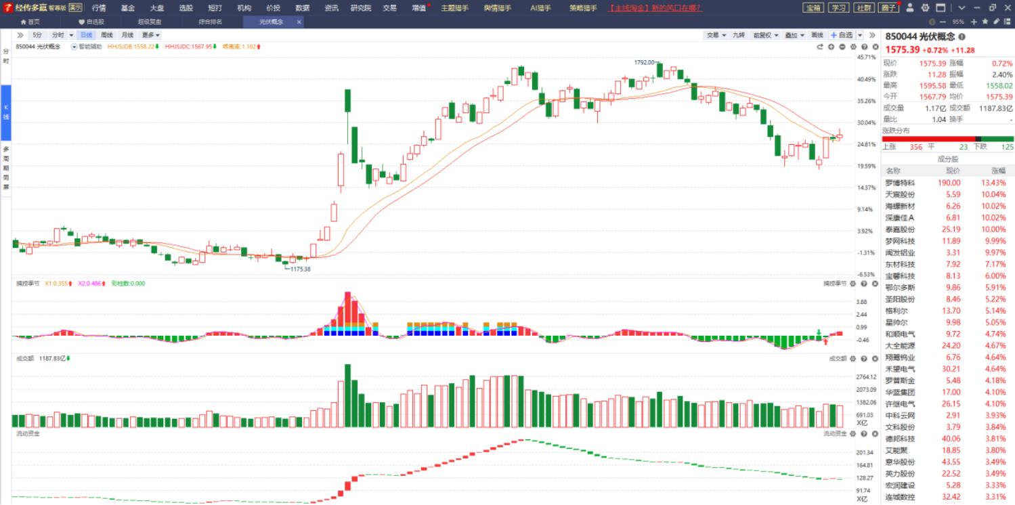The image size is (1015, 505).
Task: Toggle the 画线 drawing mode
Action: tap(817, 35)
